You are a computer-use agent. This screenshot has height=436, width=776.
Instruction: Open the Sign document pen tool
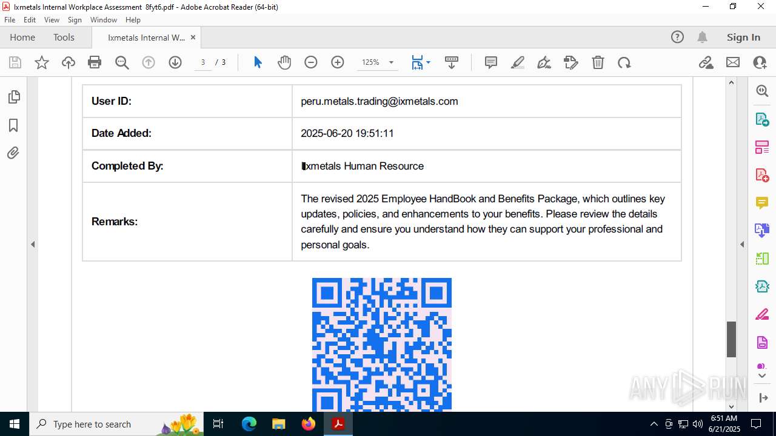(544, 62)
